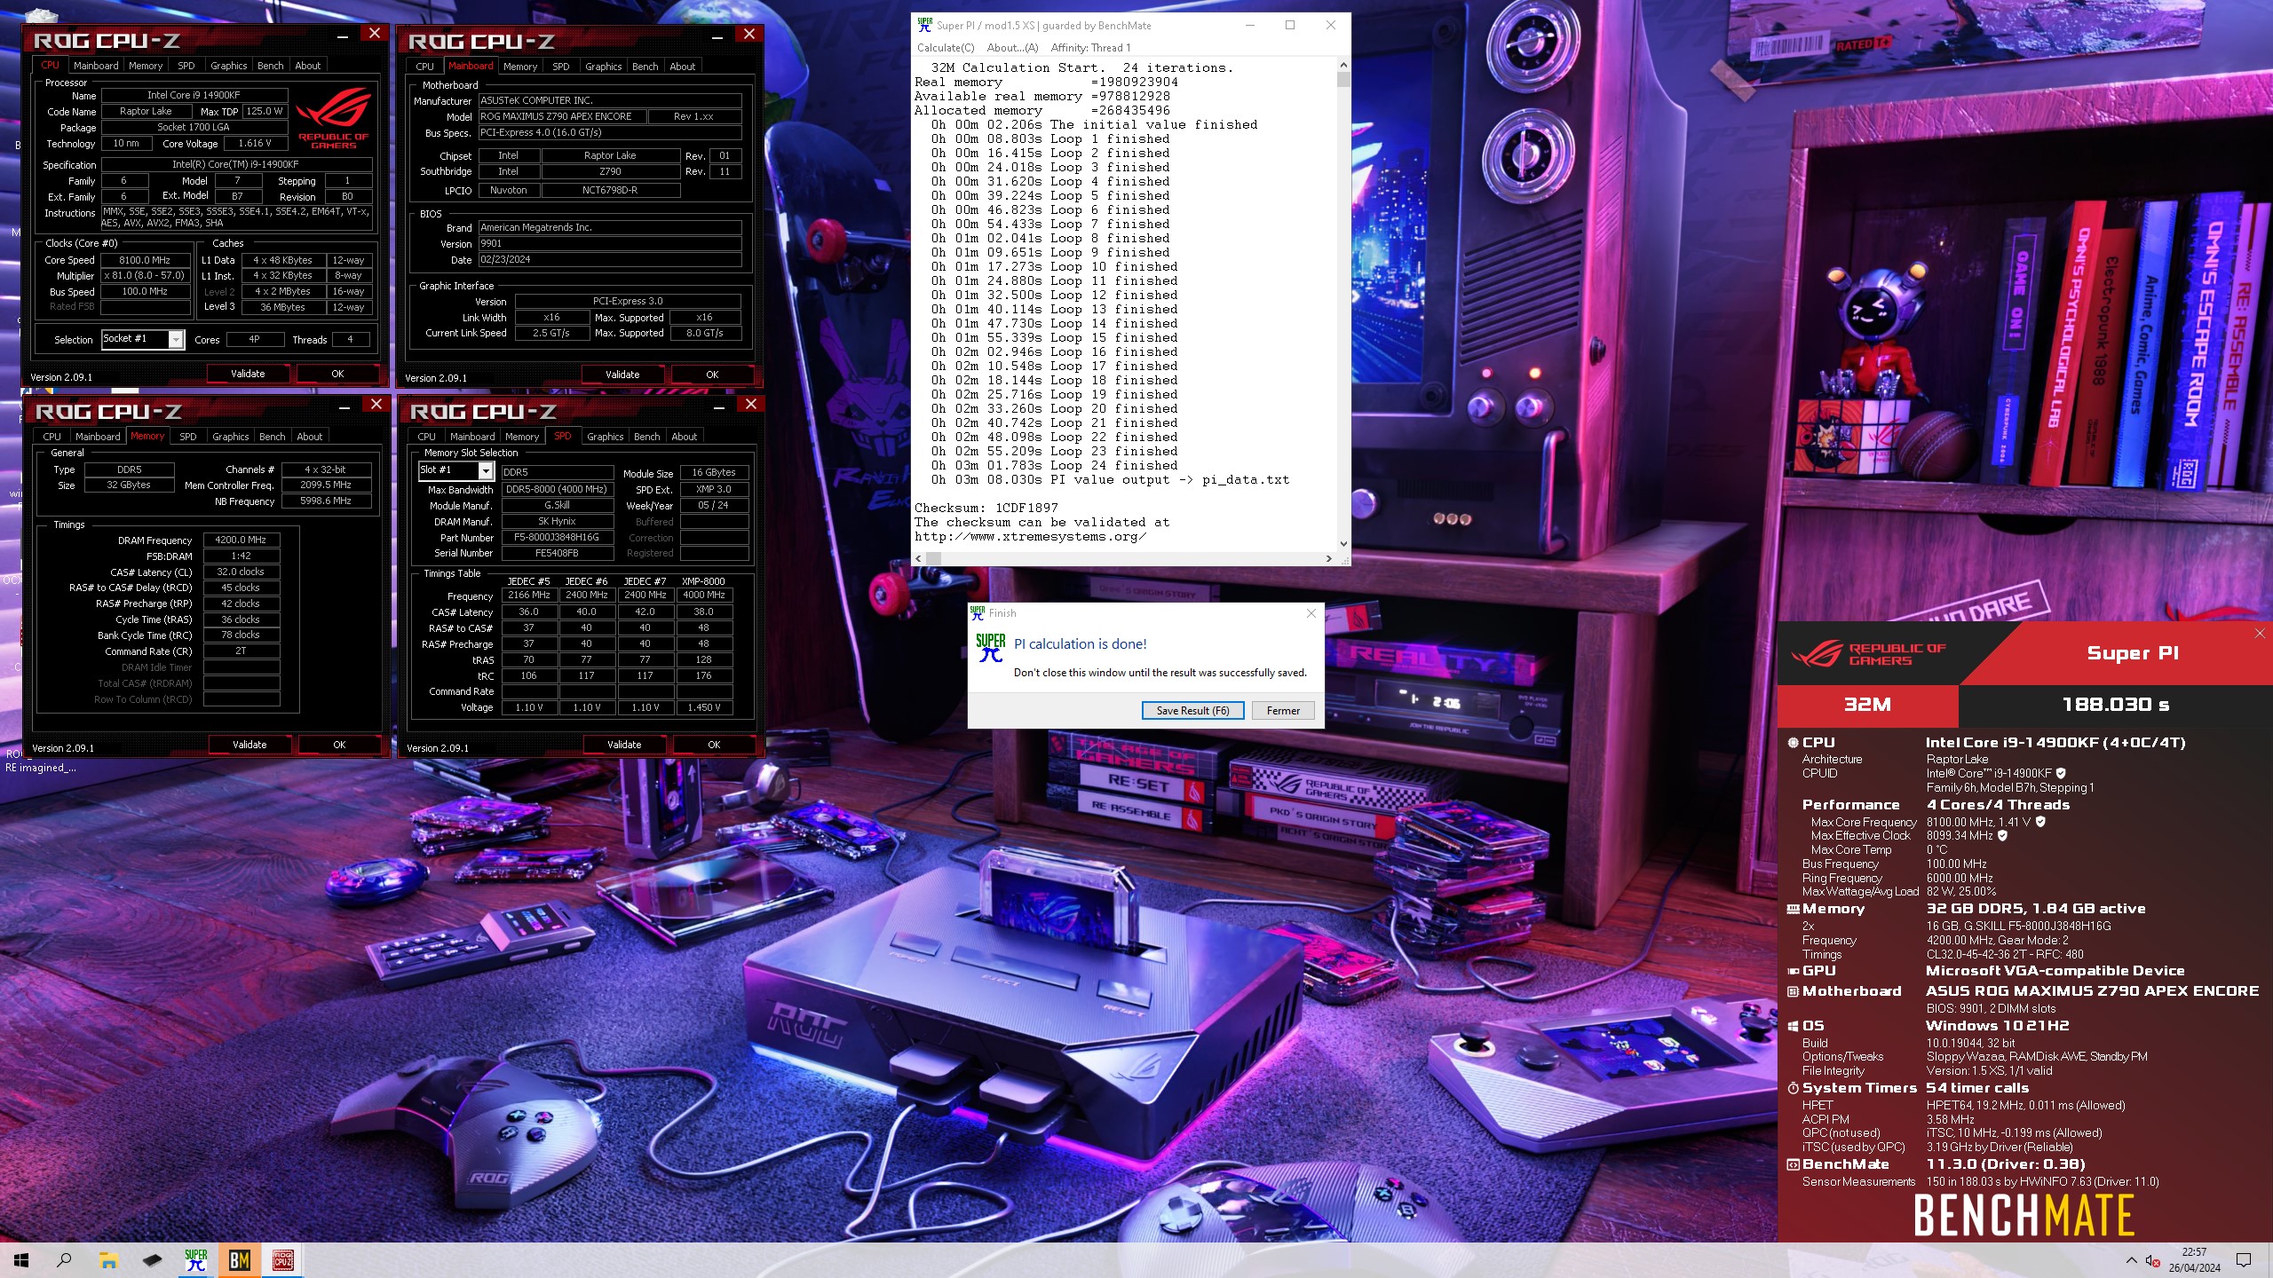Screen dimensions: 2273x1278
Task: Select Mainboard tab in CPU window
Action: tap(96, 66)
